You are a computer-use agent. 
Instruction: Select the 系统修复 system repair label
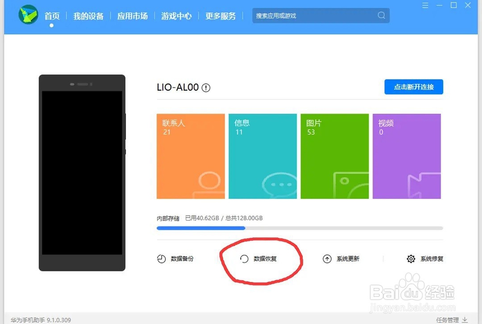[x=432, y=259]
